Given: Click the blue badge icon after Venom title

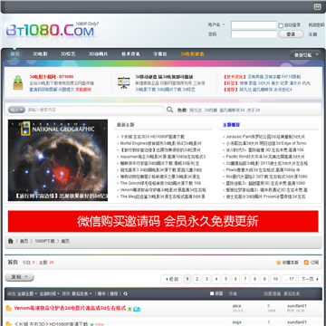Looking at the screenshot, I should [x=137, y=309].
